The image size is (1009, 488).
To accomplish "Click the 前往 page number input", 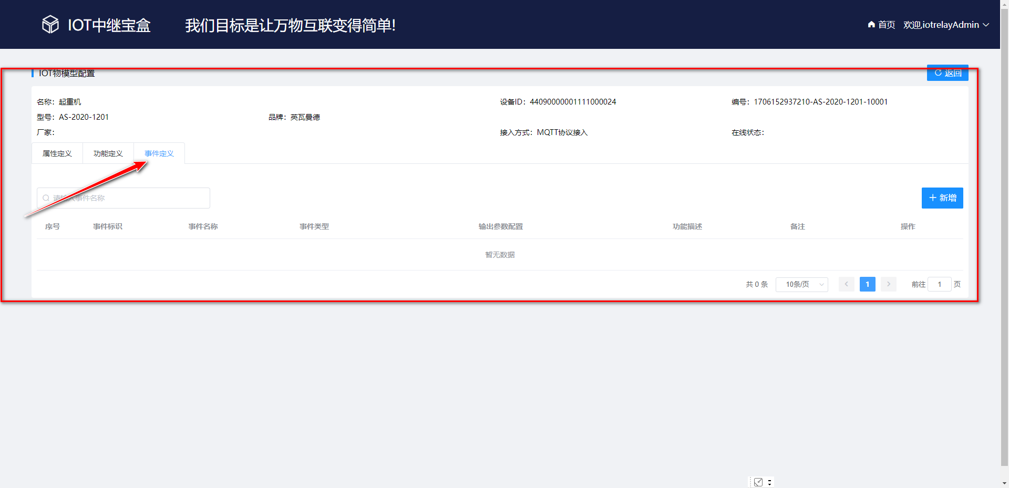I will point(940,284).
